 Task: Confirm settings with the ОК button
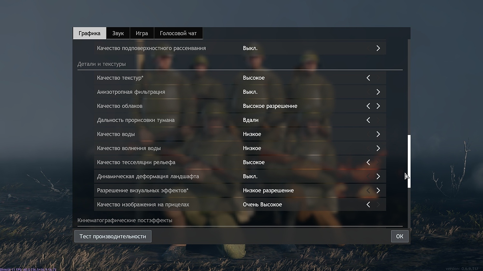coord(399,236)
